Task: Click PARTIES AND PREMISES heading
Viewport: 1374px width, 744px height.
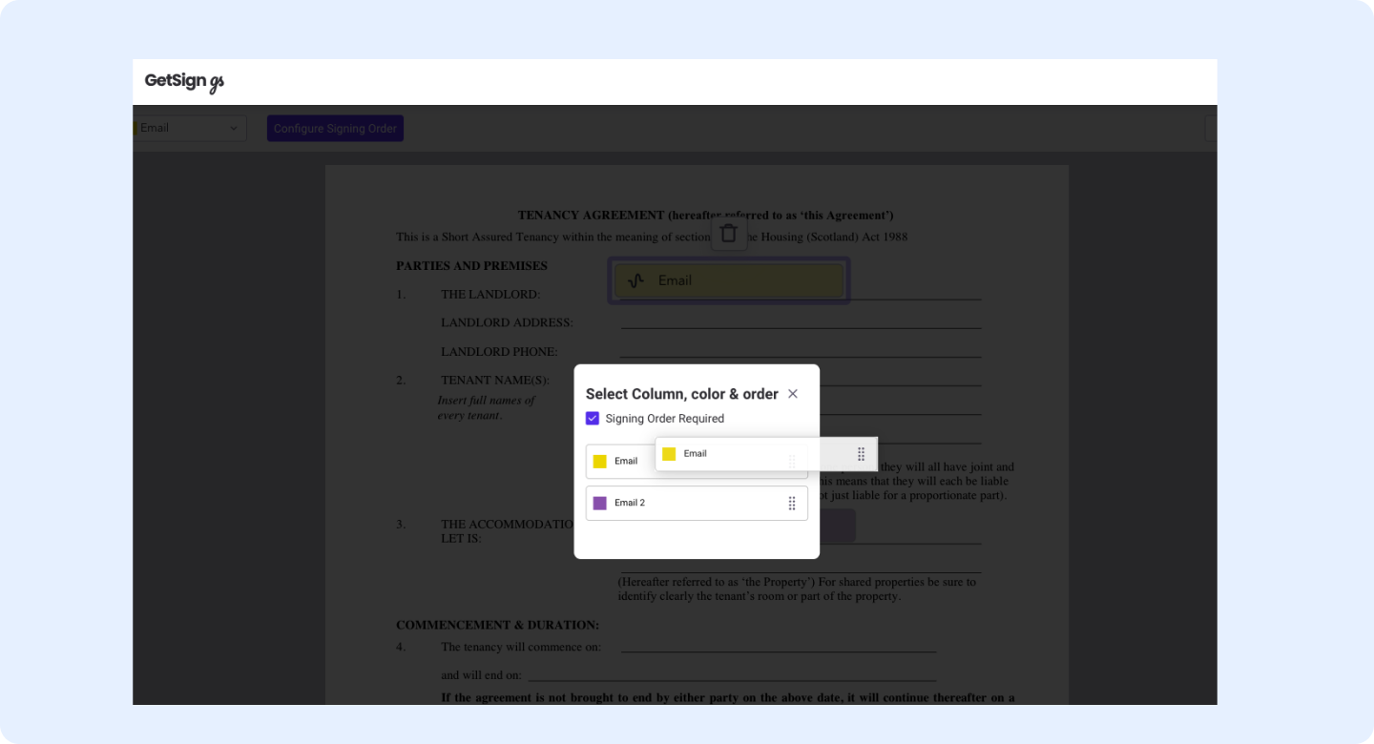Action: [x=472, y=265]
